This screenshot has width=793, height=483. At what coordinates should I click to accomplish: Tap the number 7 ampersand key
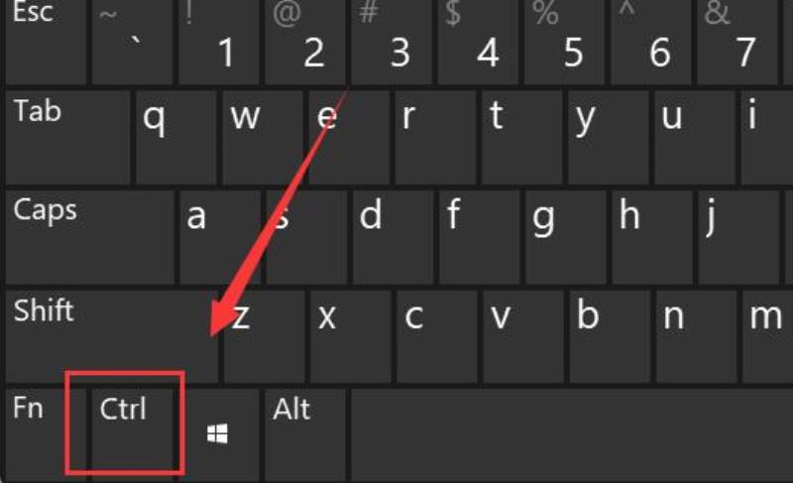click(736, 42)
